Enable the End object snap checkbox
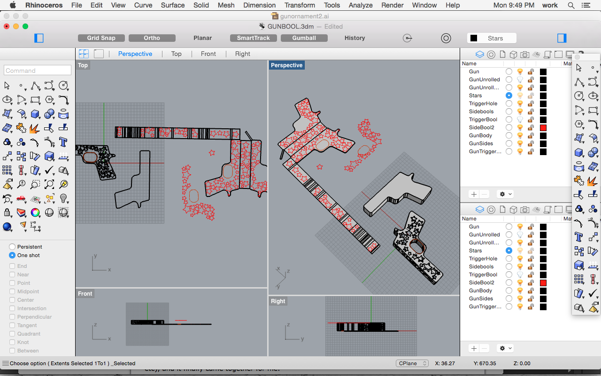This screenshot has width=601, height=376. [12, 266]
